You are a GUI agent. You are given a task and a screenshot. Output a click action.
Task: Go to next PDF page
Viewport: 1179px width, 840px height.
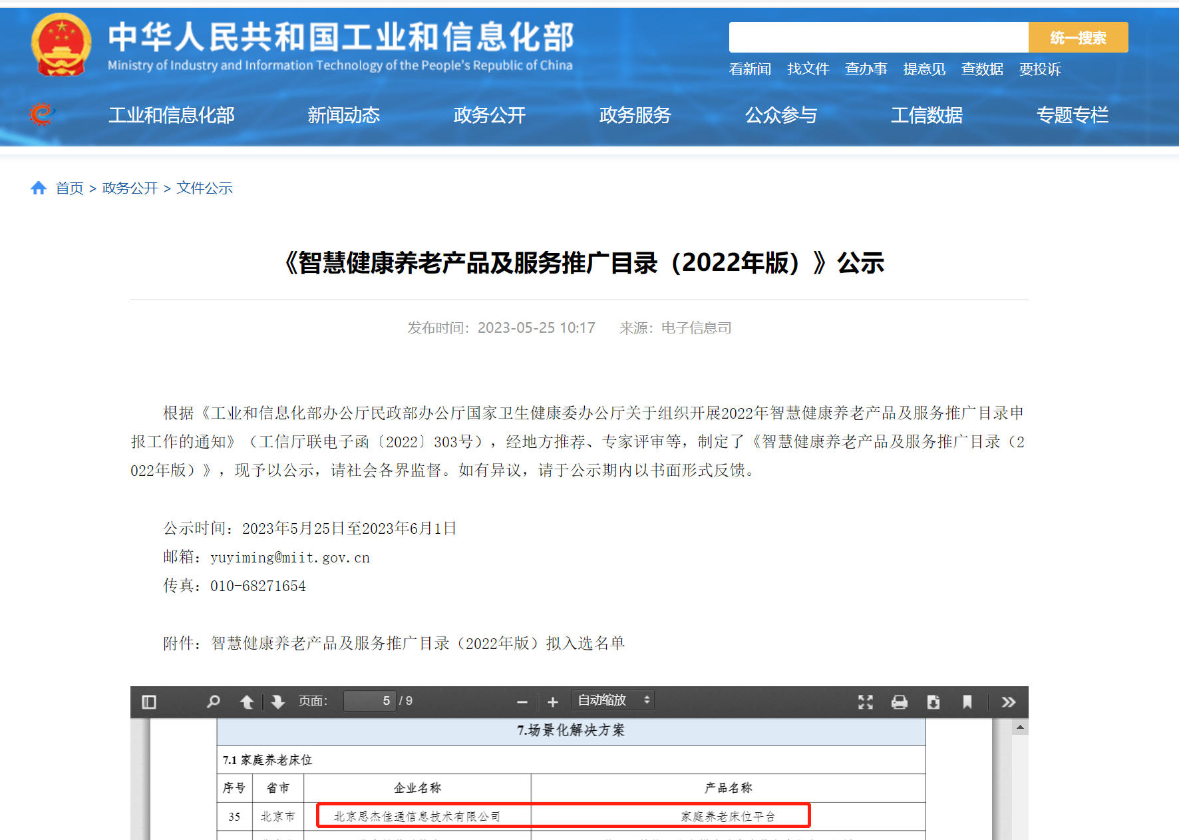(277, 701)
